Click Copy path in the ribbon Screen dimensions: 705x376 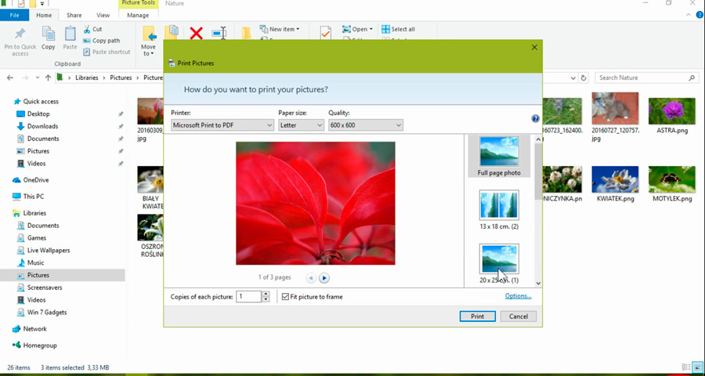102,41
